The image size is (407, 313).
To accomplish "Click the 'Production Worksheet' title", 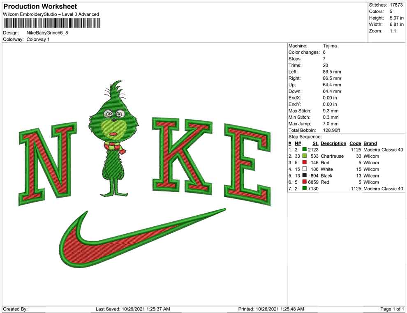I will click(x=40, y=7).
